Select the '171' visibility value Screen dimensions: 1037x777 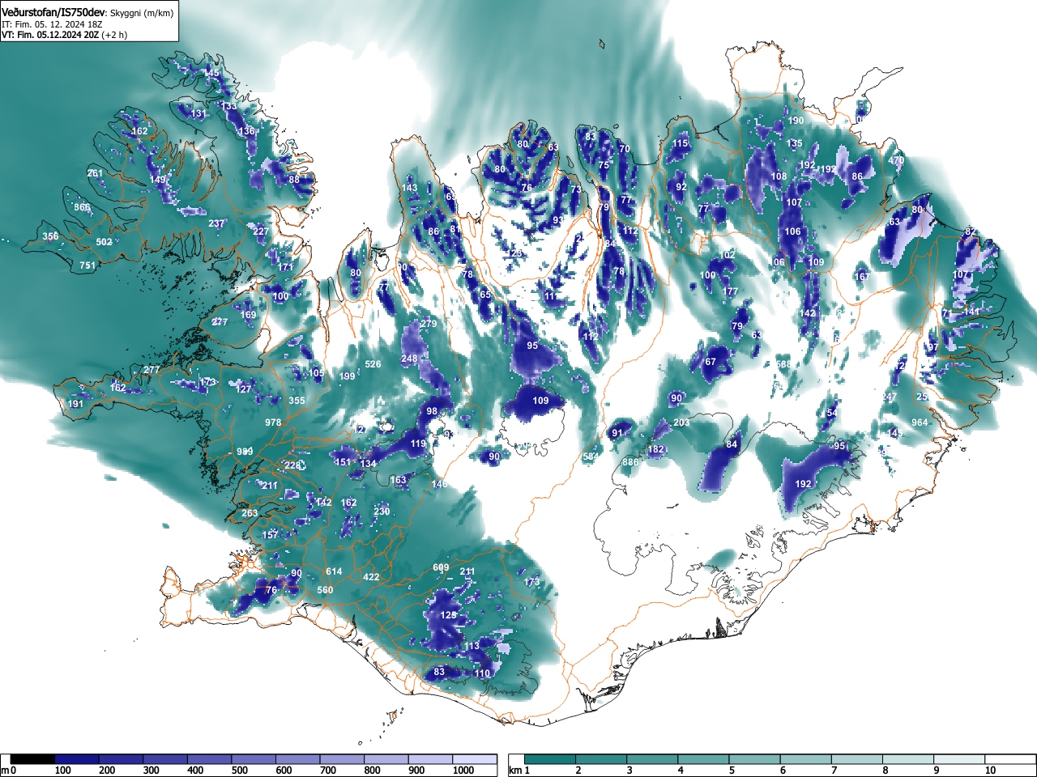(285, 267)
